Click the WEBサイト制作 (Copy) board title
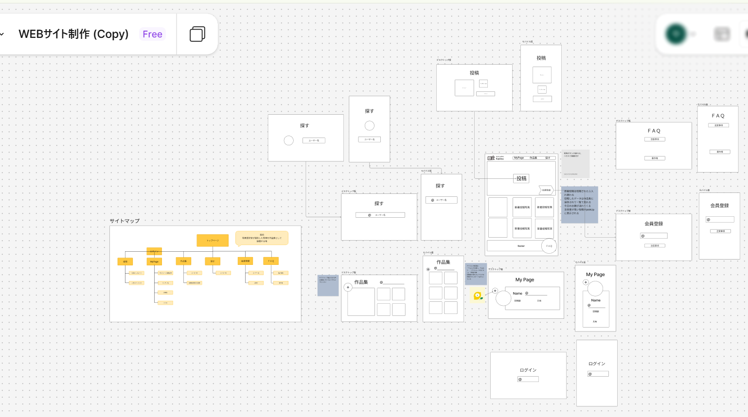Screen dimensions: 748x417 (73, 34)
